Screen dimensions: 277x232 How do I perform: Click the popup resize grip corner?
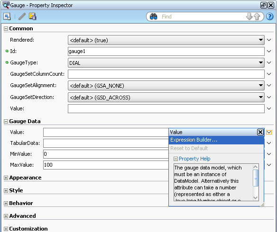(262, 205)
